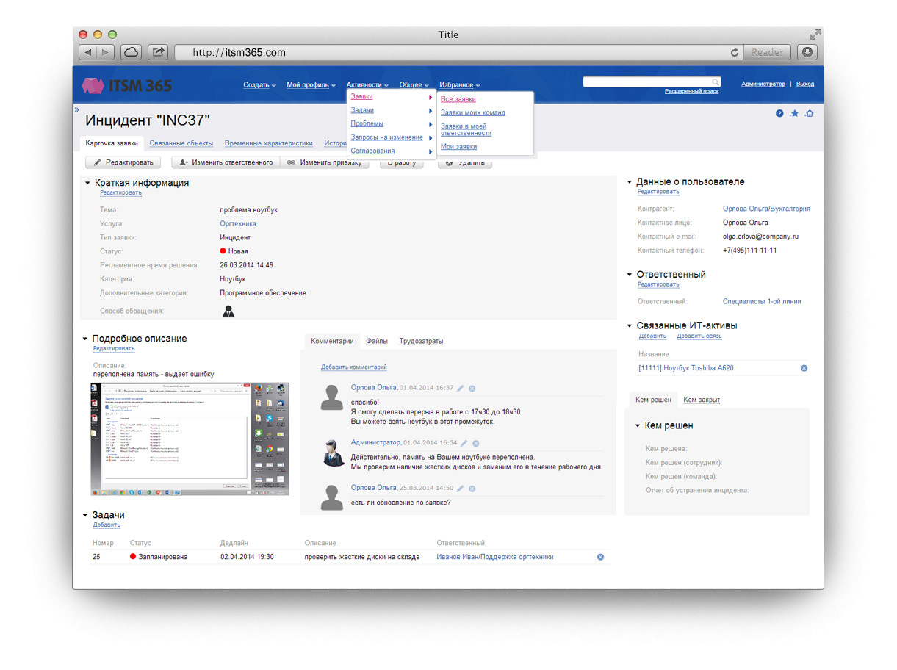897x670 pixels.
Task: Edit Орлова Ольга's 01.04.2014 16:37 comment with the pencil icon
Action: [x=461, y=388]
